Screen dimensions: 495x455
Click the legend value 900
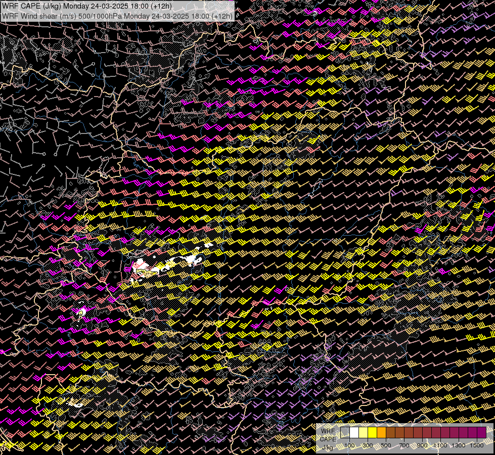coord(422,445)
